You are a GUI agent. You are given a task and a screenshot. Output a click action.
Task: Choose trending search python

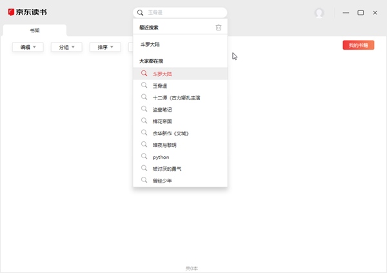coord(180,157)
